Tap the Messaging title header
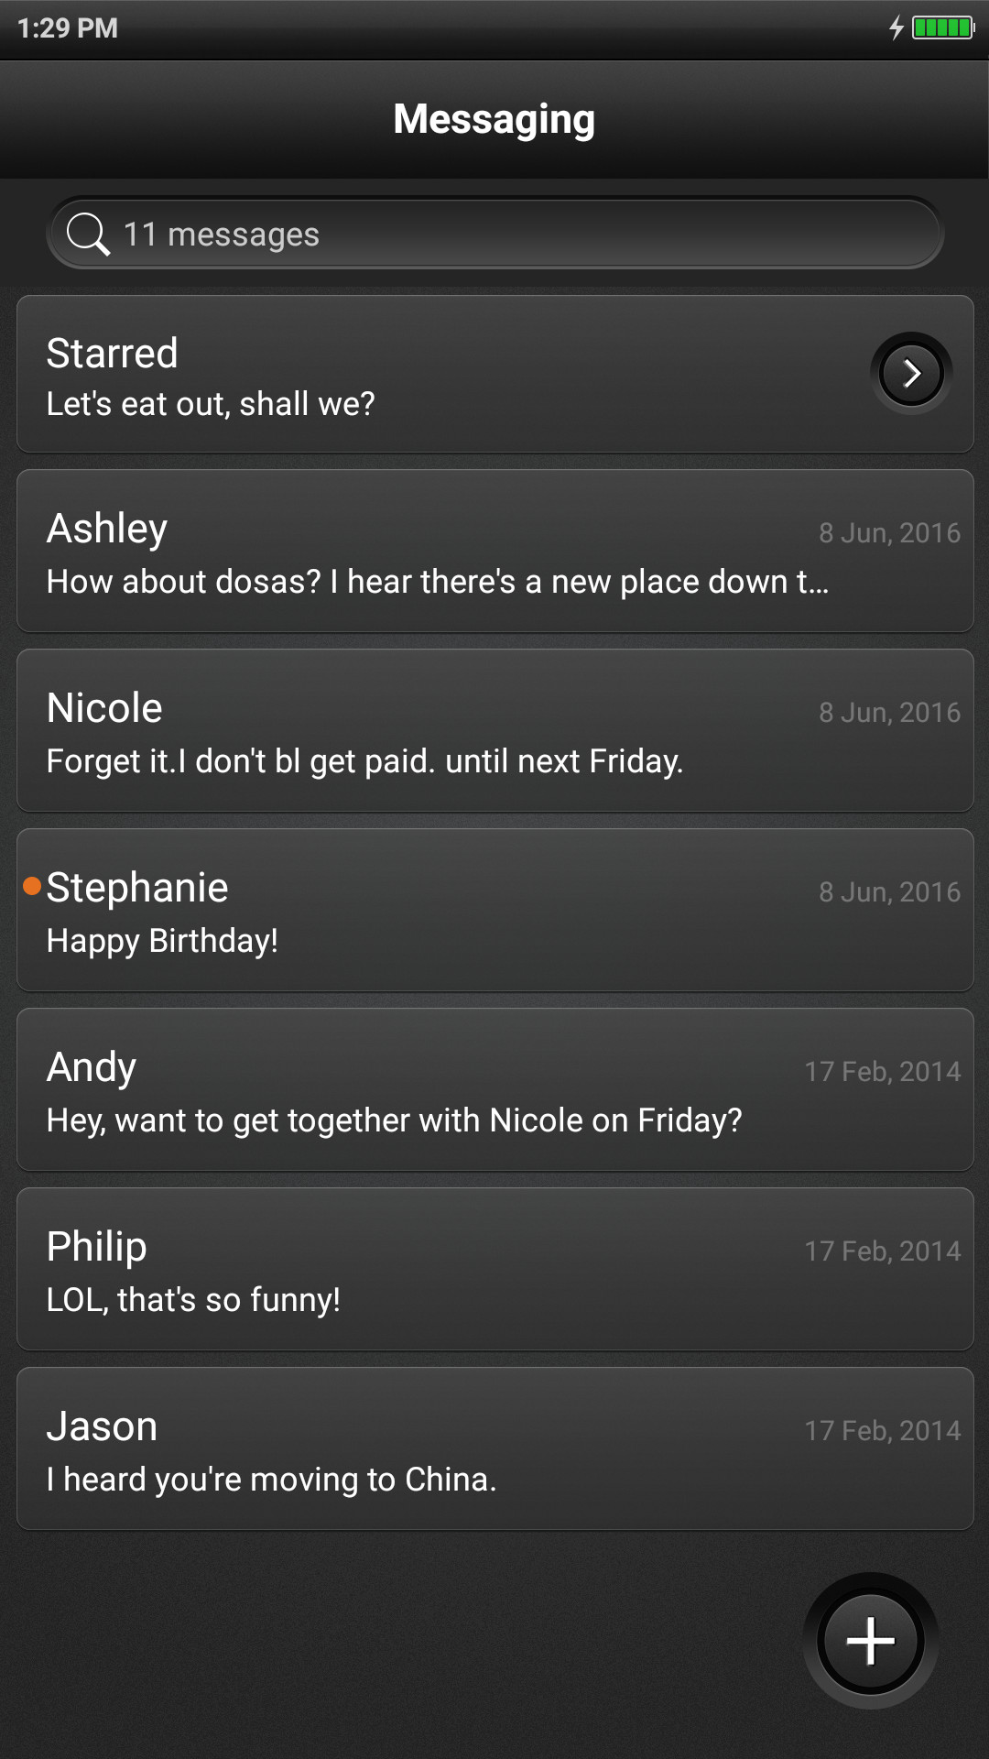 [x=494, y=120]
